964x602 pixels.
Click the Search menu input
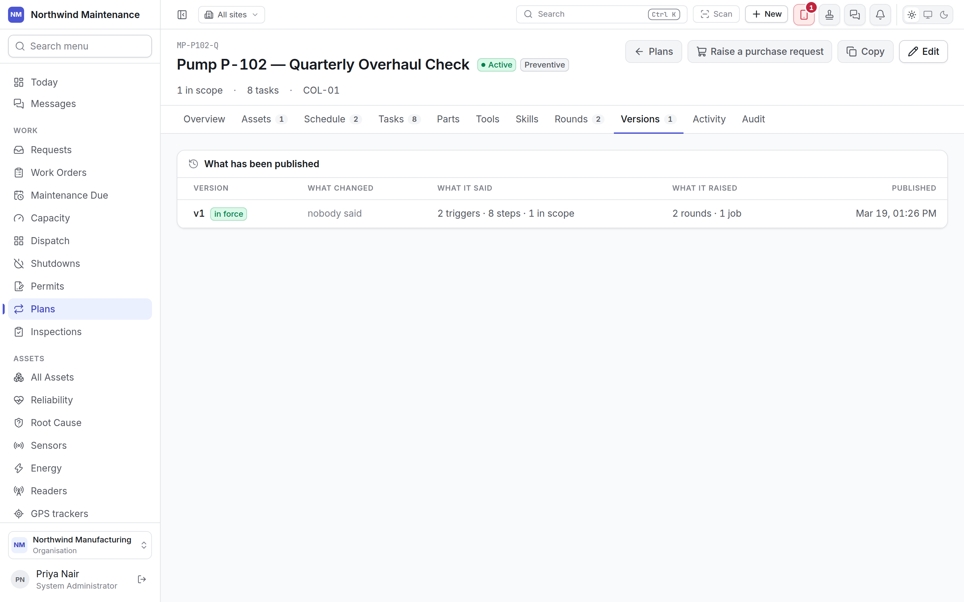[x=80, y=46]
